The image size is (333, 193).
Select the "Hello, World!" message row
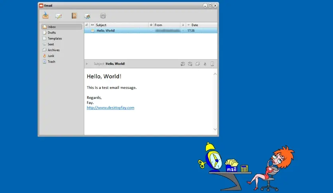(x=151, y=31)
